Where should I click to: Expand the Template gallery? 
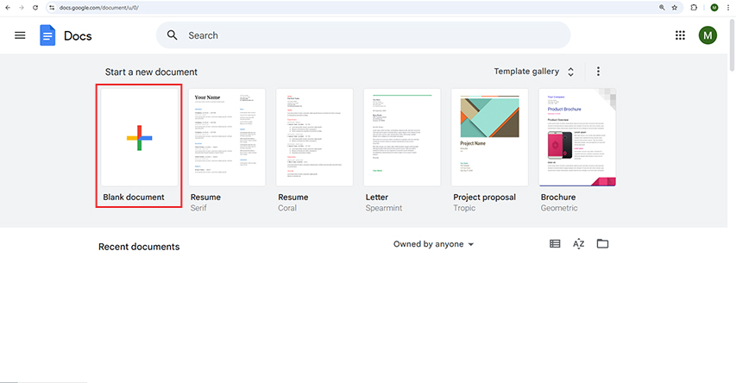coord(534,72)
